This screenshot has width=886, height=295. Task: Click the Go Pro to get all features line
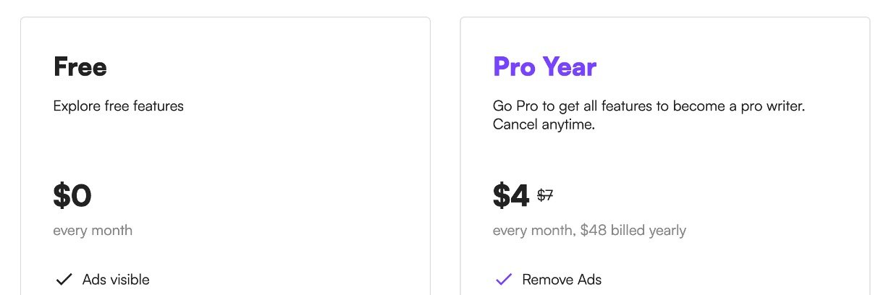(649, 106)
